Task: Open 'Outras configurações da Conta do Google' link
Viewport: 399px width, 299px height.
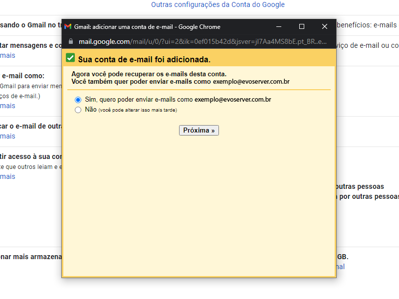Action: click(218, 4)
